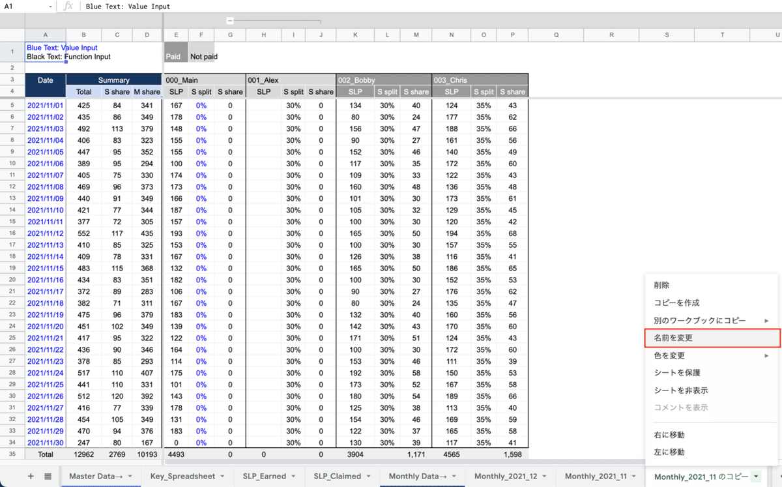Open the 色を変更 submenu

click(x=711, y=355)
